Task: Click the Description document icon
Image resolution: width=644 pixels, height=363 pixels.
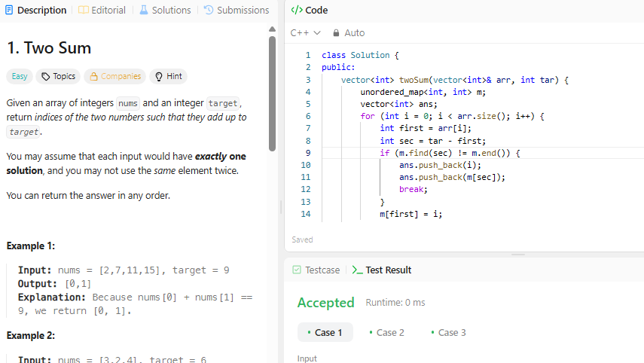Action: pos(9,10)
